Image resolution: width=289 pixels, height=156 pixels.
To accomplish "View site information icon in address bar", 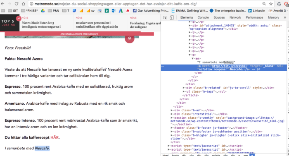I will point(31,4).
